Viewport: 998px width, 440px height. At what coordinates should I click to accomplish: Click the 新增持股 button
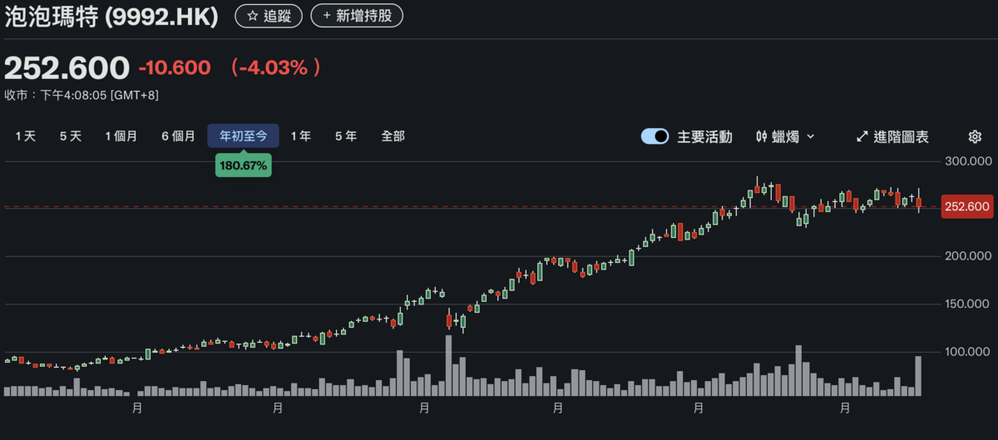[x=357, y=16]
